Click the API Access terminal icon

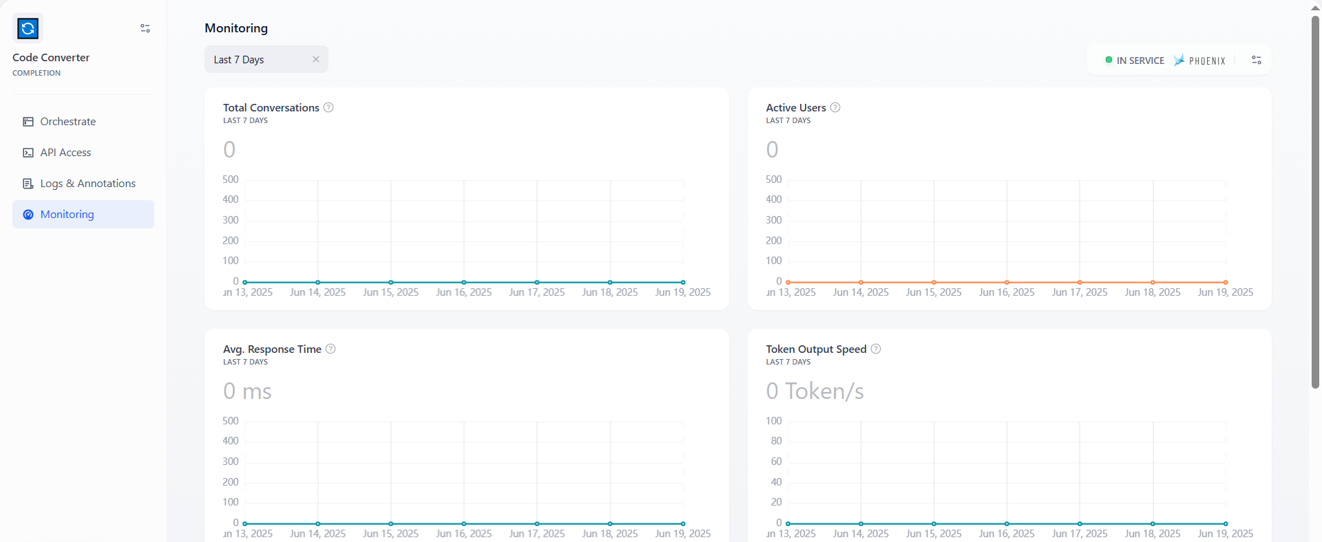tap(28, 153)
